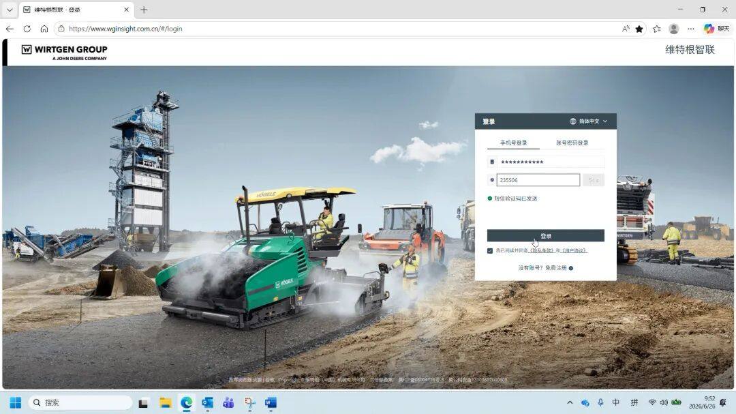Show hidden system tray icons
This screenshot has width=736, height=414.
[570, 402]
